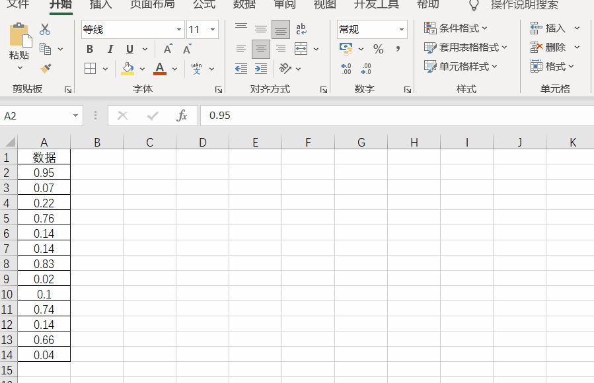Click the text orientation icon

(285, 69)
